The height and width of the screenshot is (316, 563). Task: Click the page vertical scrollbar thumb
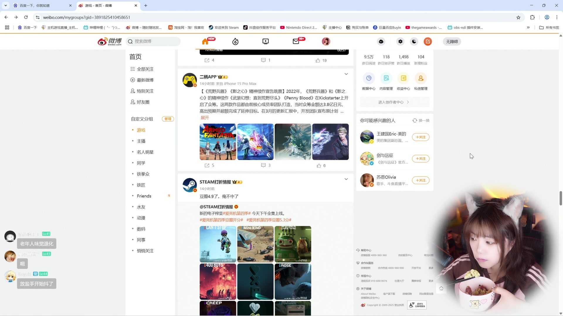coord(561,198)
